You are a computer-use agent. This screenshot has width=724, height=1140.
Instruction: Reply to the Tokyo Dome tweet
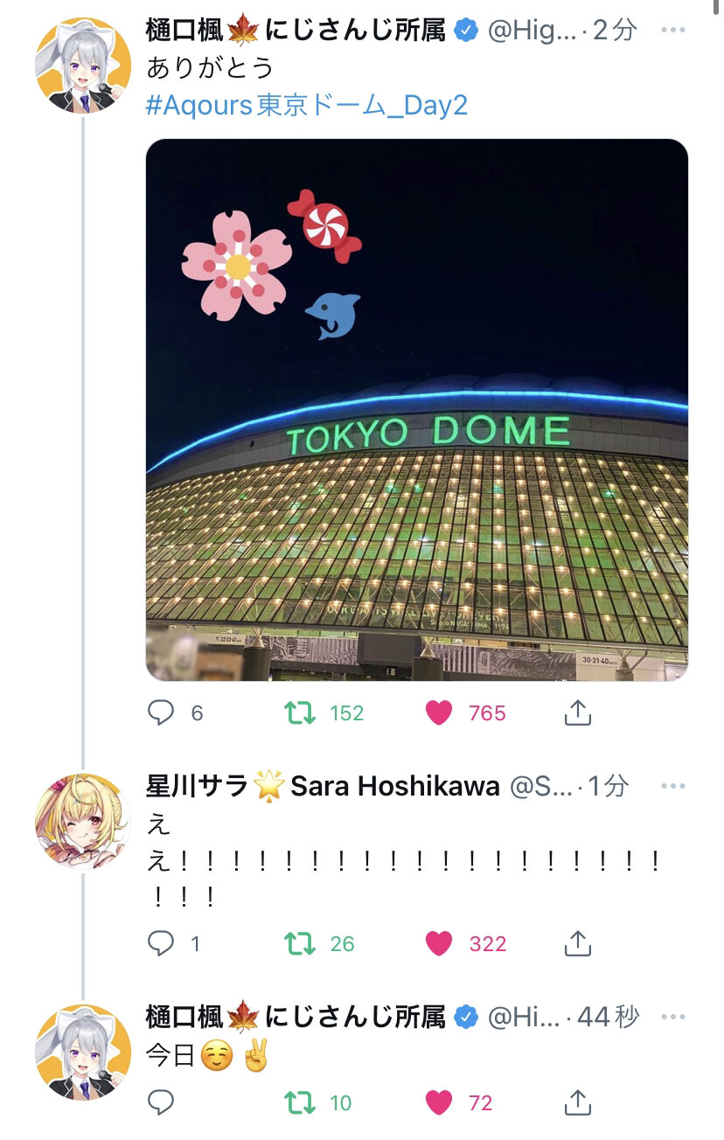tap(161, 713)
